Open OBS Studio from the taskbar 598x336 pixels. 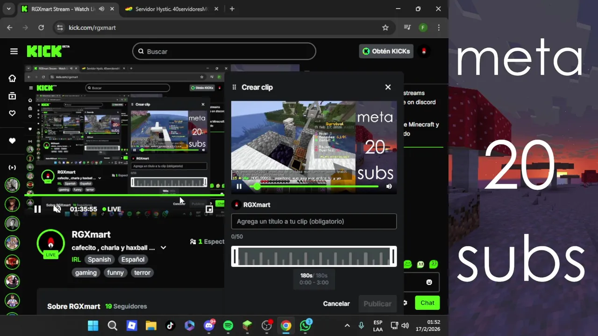[x=267, y=326]
